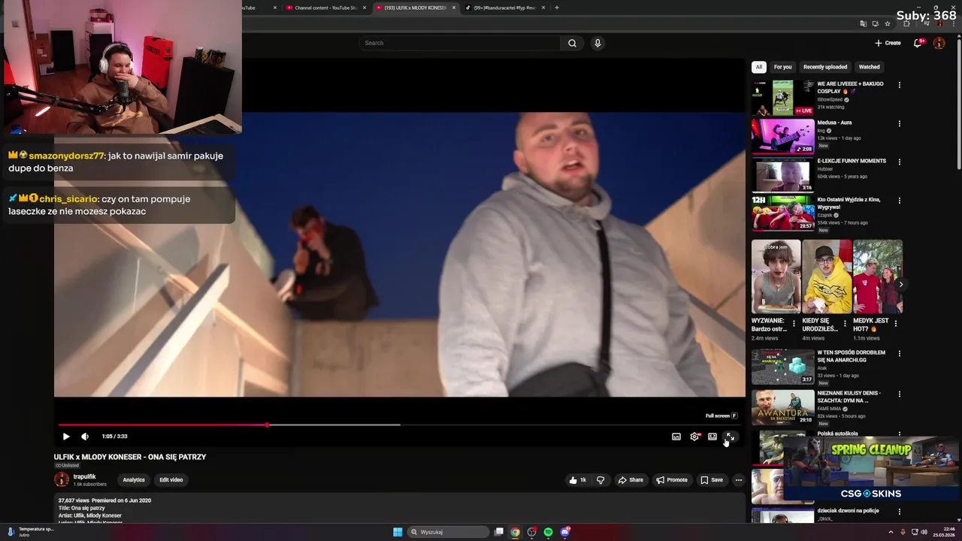Show next Shorts with right arrow
This screenshot has height=541, width=962.
tap(901, 284)
